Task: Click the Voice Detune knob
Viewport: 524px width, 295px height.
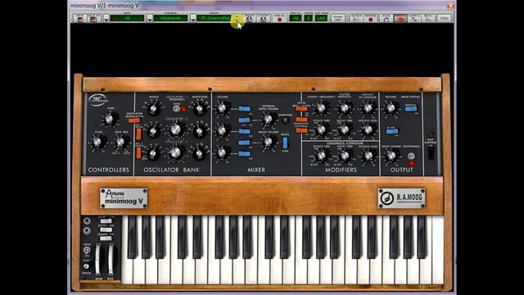Action: pyautogui.click(x=391, y=156)
